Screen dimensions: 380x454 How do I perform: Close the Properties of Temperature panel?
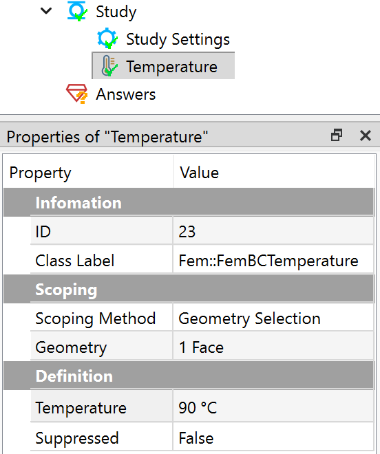[x=366, y=136]
